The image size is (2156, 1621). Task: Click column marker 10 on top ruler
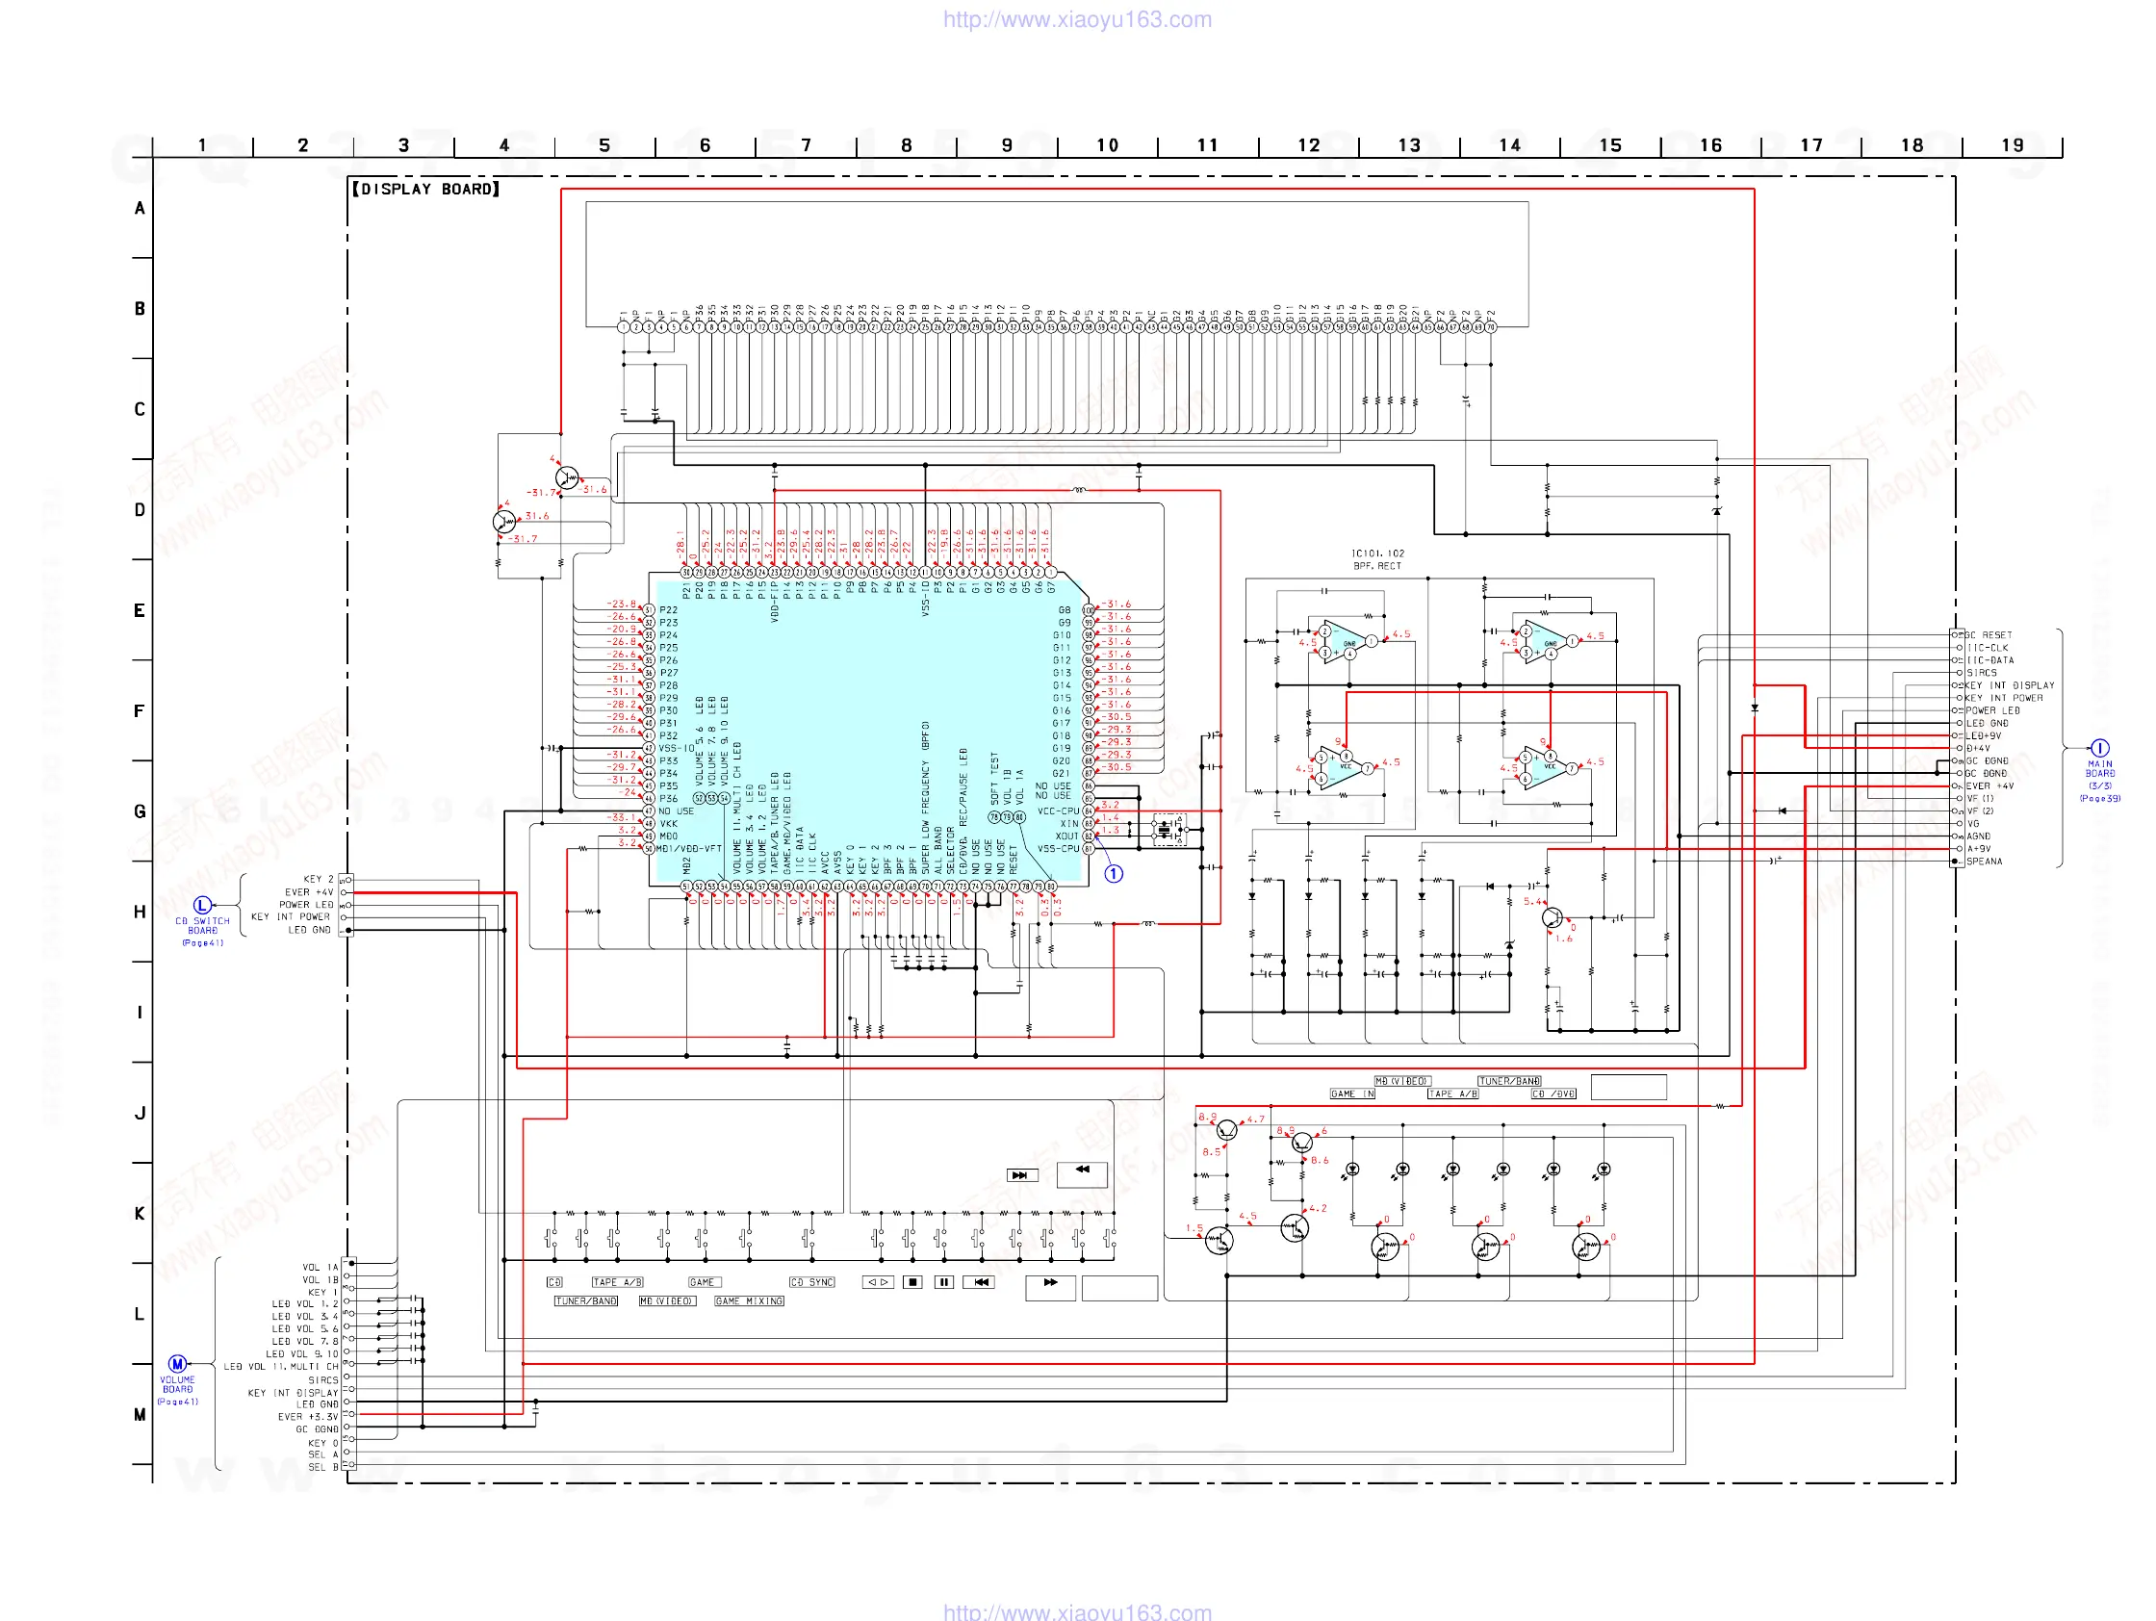(x=1107, y=145)
